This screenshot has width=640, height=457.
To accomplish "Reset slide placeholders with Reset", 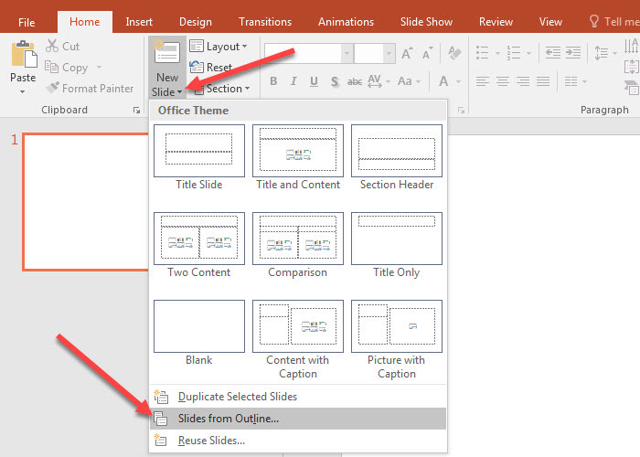I will click(211, 68).
